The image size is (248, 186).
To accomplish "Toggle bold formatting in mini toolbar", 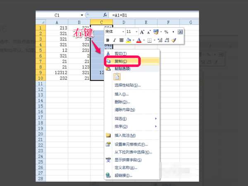I will (x=108, y=41).
